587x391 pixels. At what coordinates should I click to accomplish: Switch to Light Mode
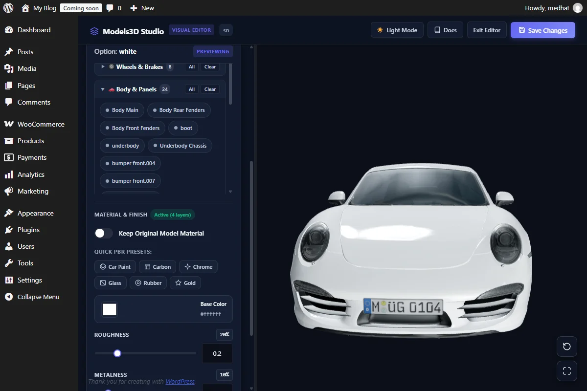click(397, 30)
